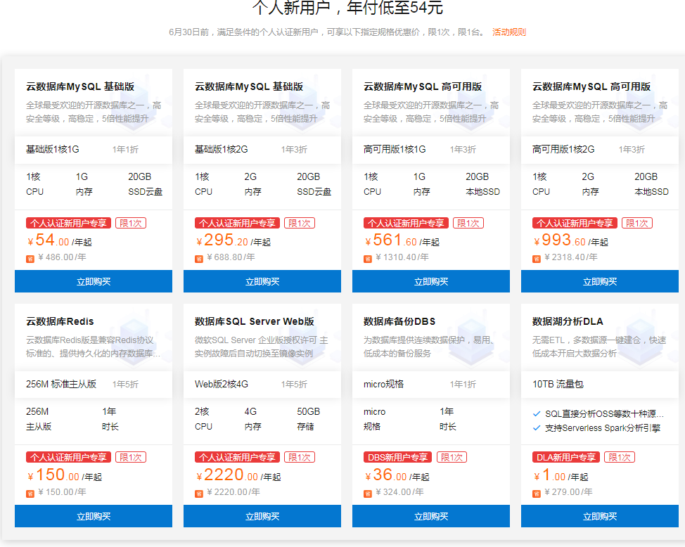Click the 数据湖分析DLA card title
Viewport: 685px width, 547px height.
[568, 321]
